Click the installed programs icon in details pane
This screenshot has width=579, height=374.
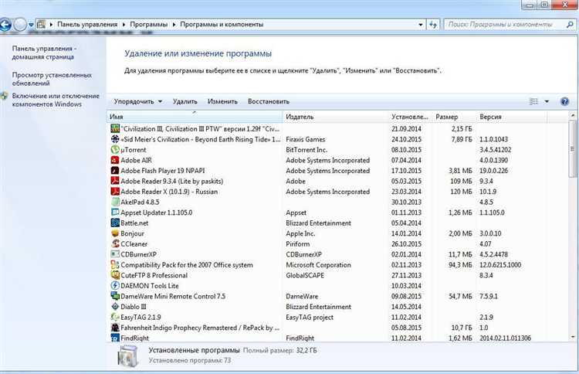coord(128,356)
